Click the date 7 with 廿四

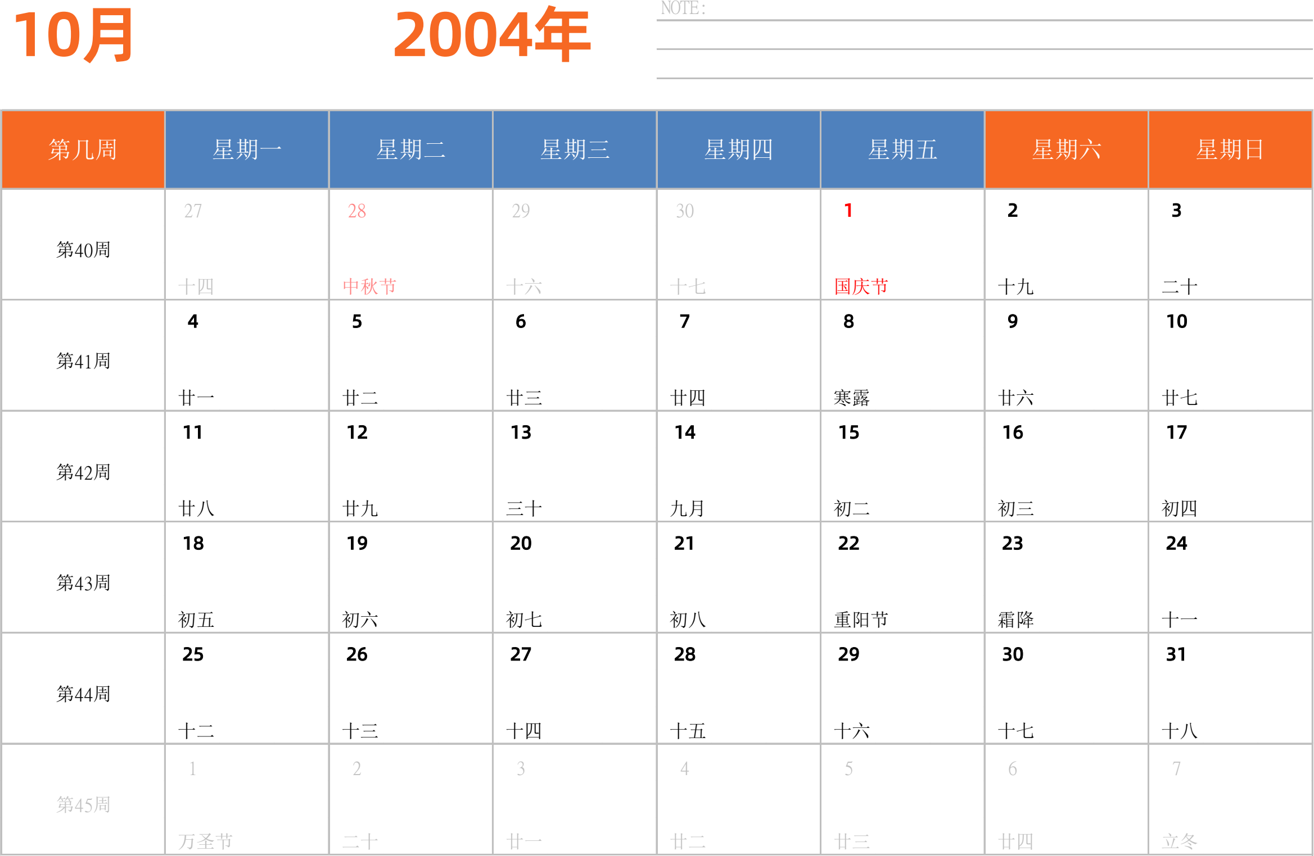(684, 321)
